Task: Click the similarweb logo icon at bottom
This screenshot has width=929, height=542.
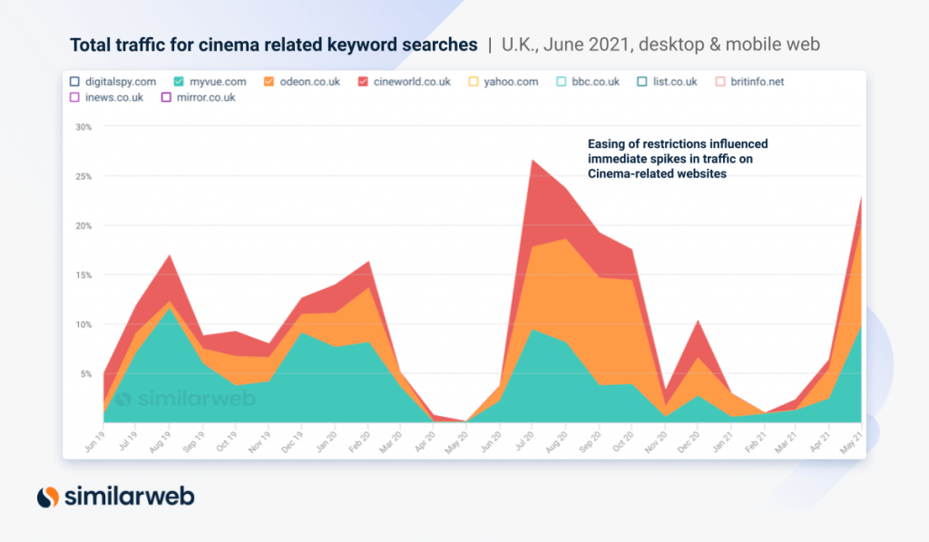Action: pos(48,497)
